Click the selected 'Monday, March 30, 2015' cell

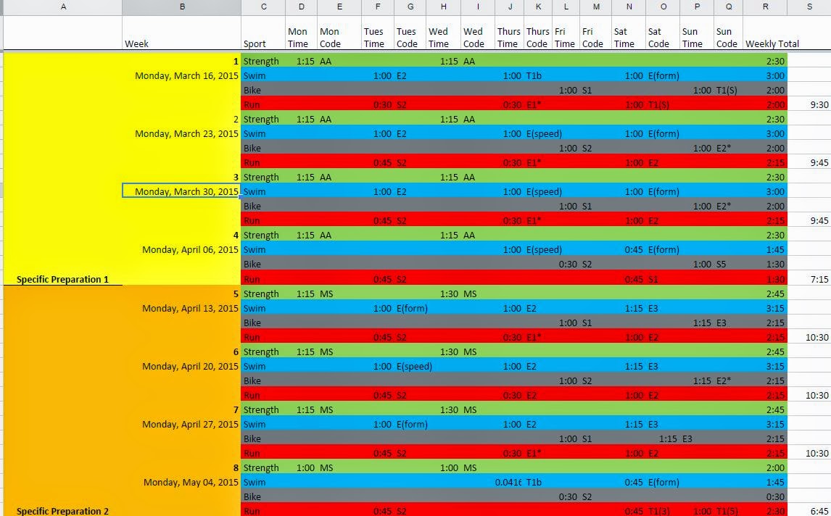click(182, 191)
